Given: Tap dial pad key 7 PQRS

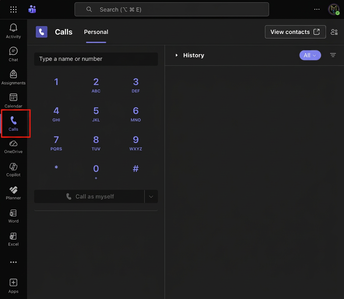Looking at the screenshot, I should [56, 143].
